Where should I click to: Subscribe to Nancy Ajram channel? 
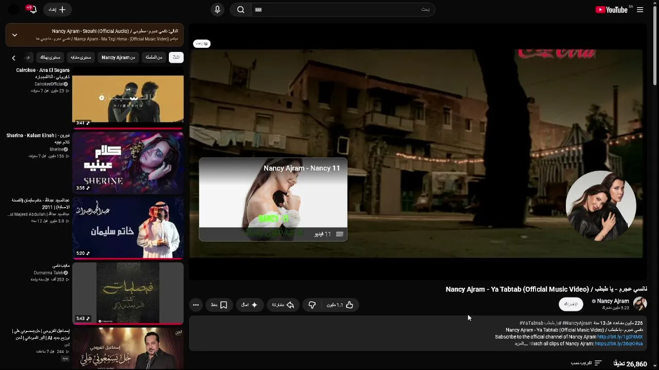(571, 304)
